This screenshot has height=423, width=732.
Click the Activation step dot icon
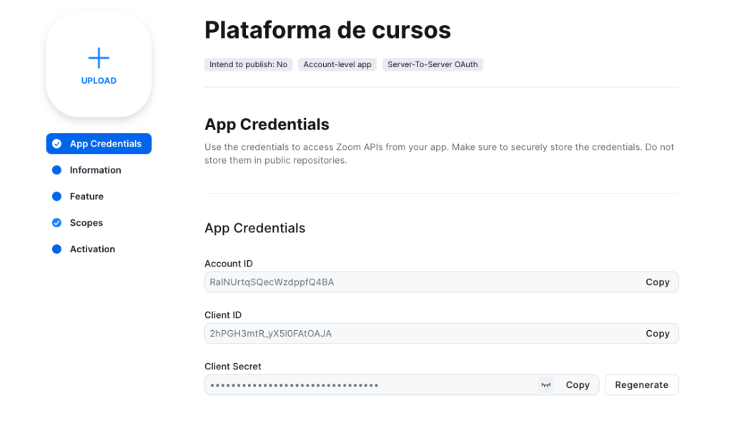[57, 249]
